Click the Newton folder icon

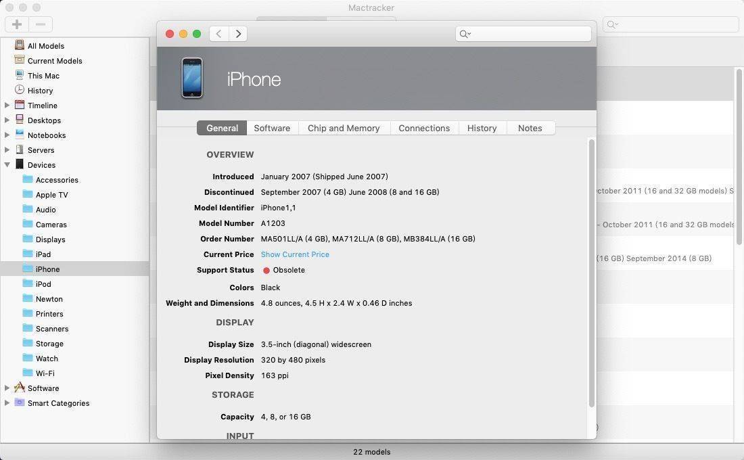coord(28,298)
